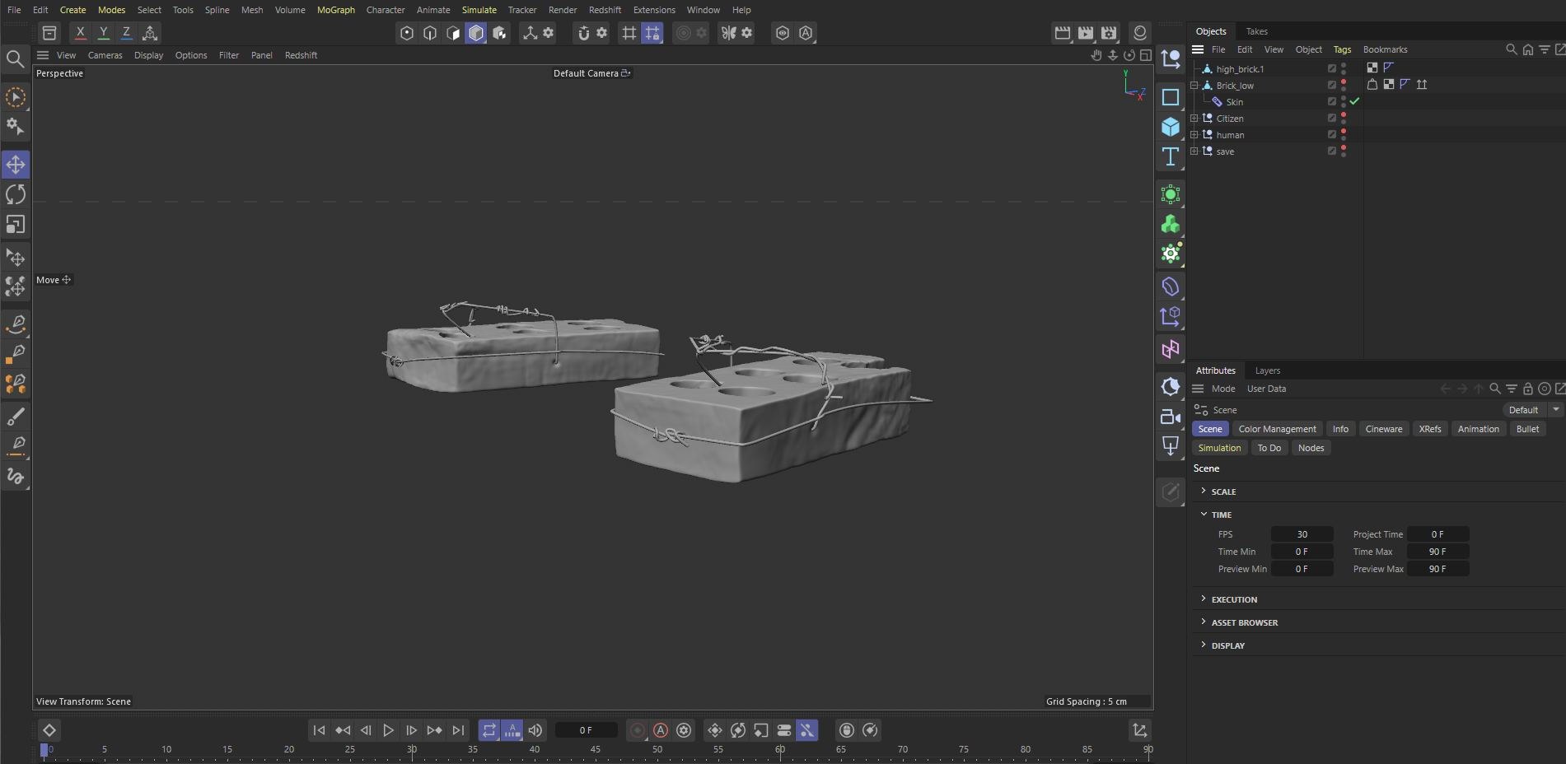Toggle visibility dots for Citizen object
Image resolution: width=1566 pixels, height=764 pixels.
[x=1344, y=118]
